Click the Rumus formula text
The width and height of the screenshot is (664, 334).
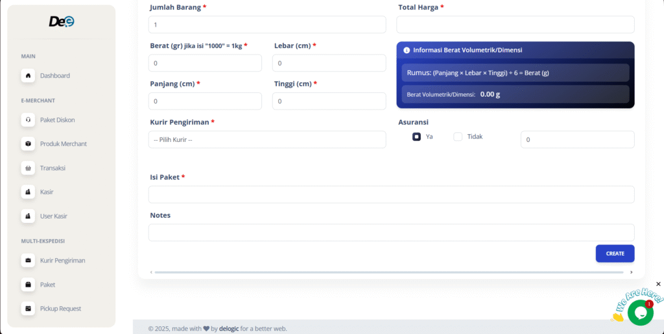tap(478, 73)
